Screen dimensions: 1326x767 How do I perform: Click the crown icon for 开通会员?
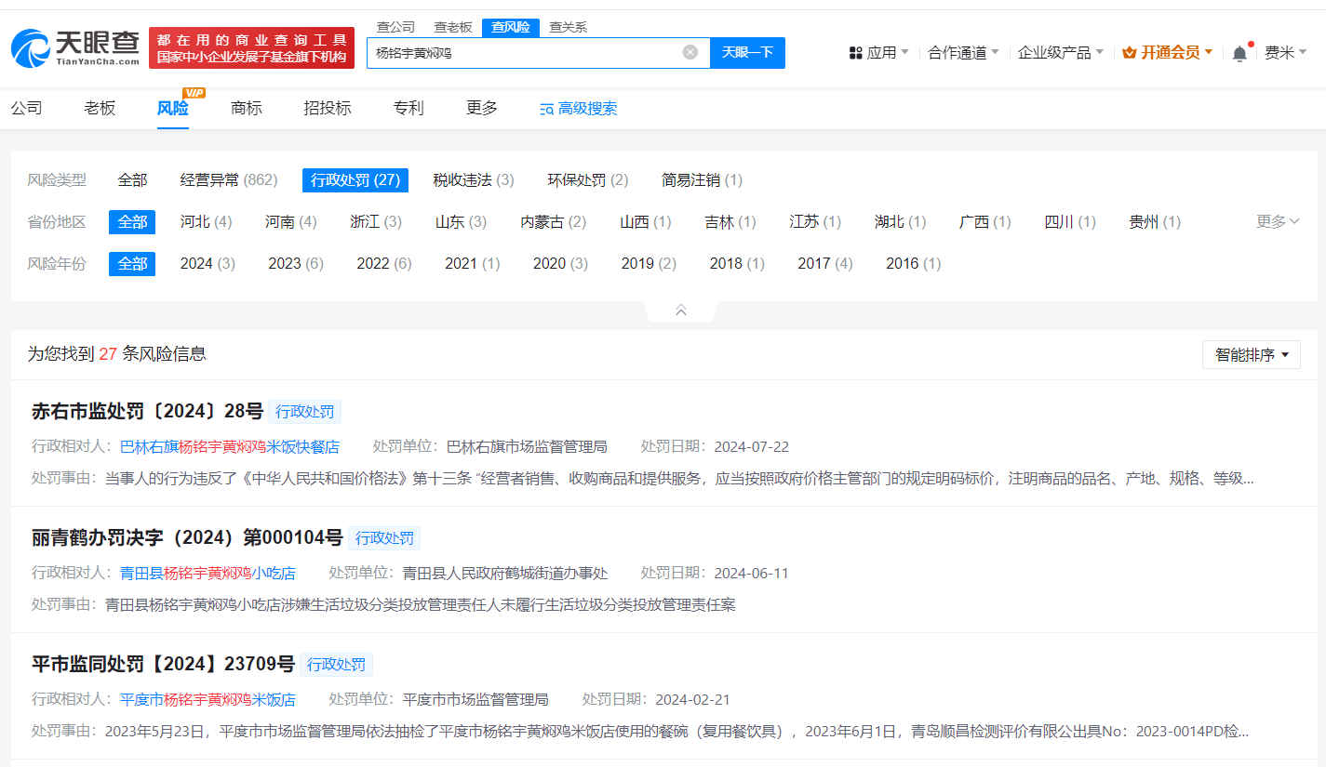(1130, 53)
